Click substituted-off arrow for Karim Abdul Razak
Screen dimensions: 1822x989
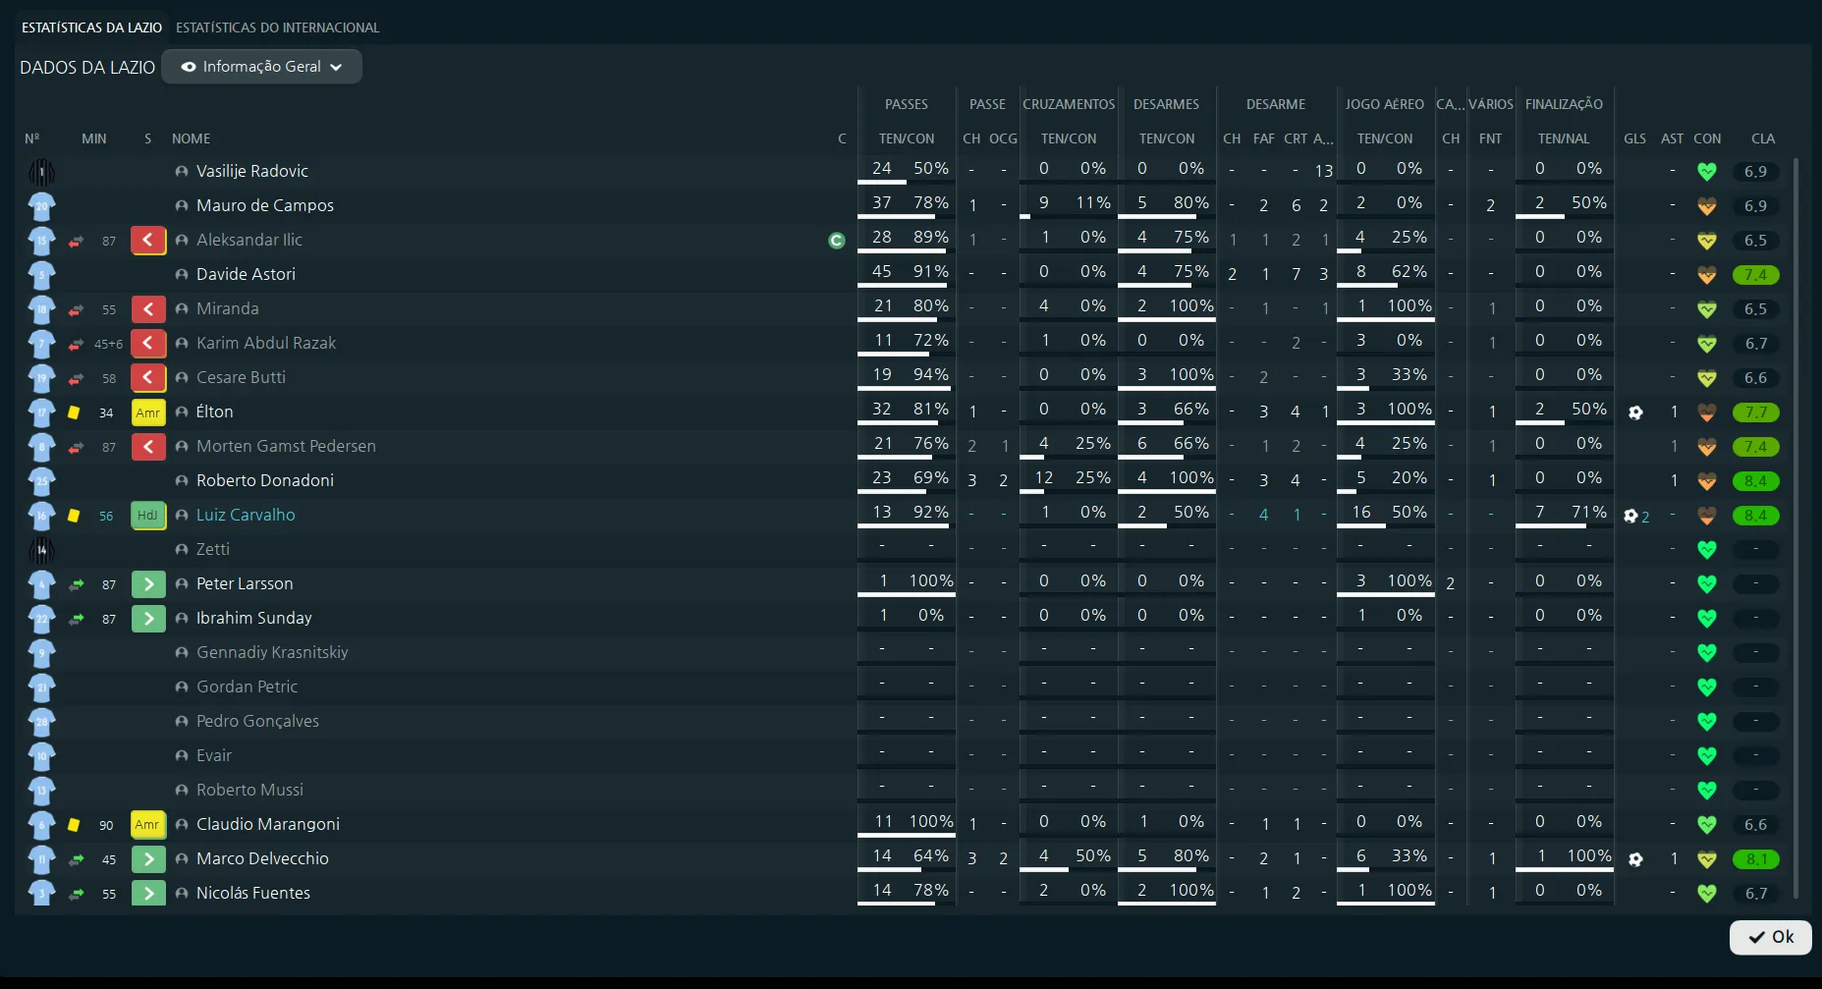[148, 343]
